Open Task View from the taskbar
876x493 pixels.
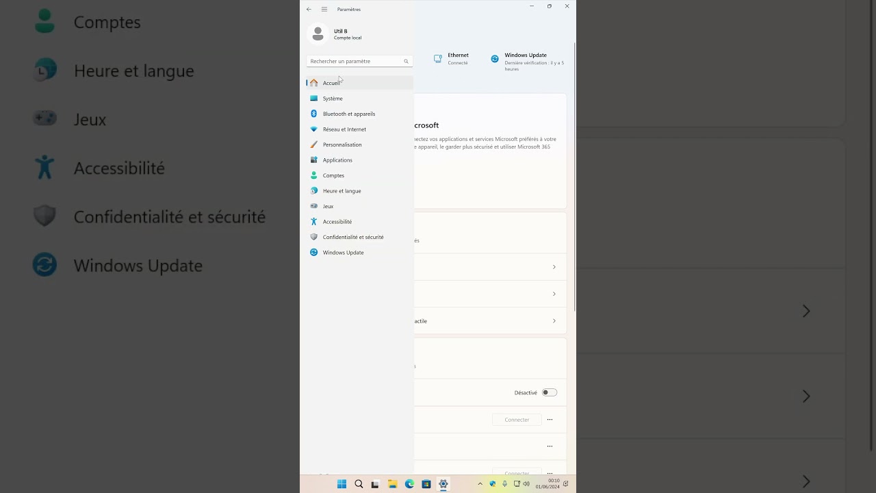(x=375, y=484)
